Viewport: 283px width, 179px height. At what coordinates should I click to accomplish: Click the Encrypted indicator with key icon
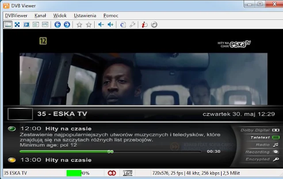pyautogui.click(x=262, y=160)
